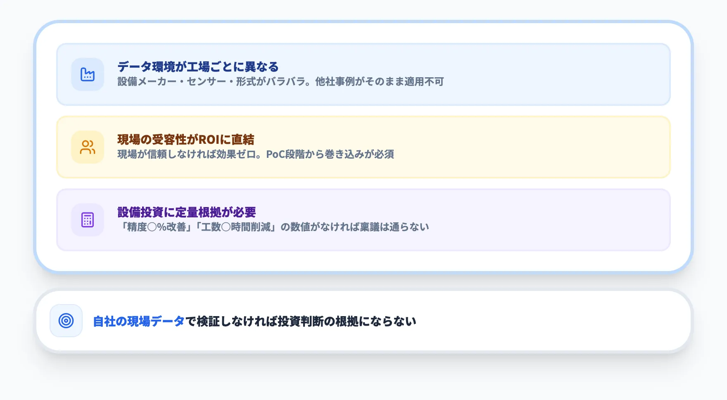The image size is (727, 400).
Task: Select the orange icon tile on the receptivity card
Action: click(88, 147)
